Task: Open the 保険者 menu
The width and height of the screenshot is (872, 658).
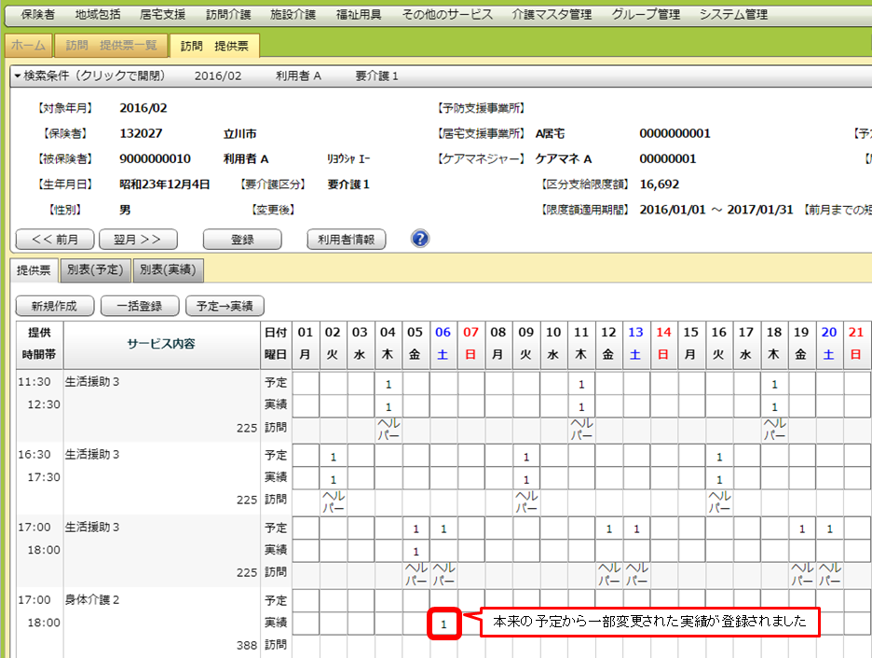Action: coord(37,14)
